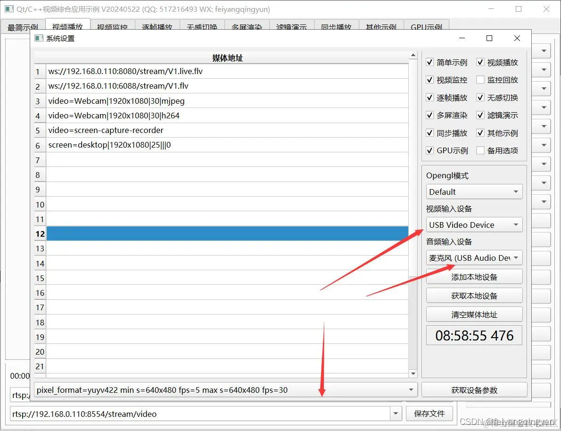The height and width of the screenshot is (431, 561).
Task: Close the 系统设置 dialog
Action: click(x=517, y=38)
